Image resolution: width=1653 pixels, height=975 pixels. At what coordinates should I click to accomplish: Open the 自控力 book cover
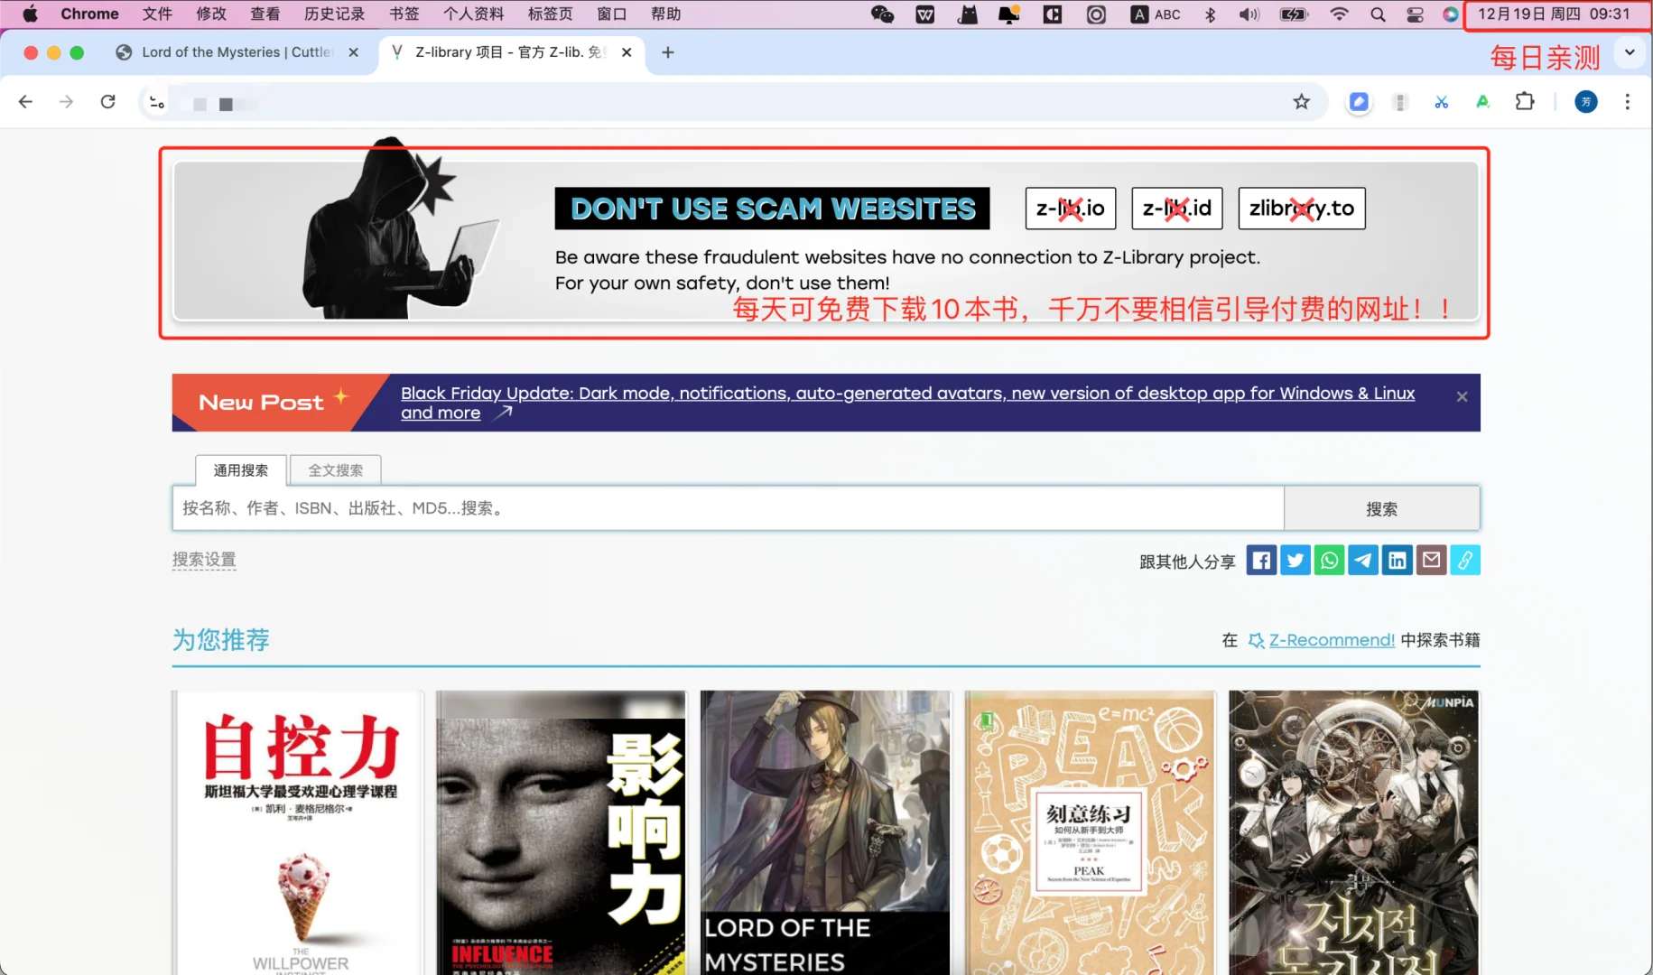click(299, 832)
